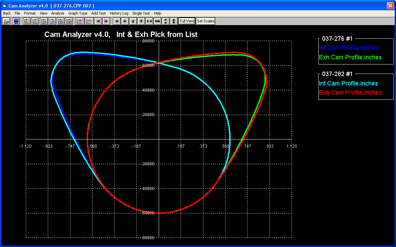
Task: Shrink graph vertically with inward vertical arrows
Action: coord(165,21)
